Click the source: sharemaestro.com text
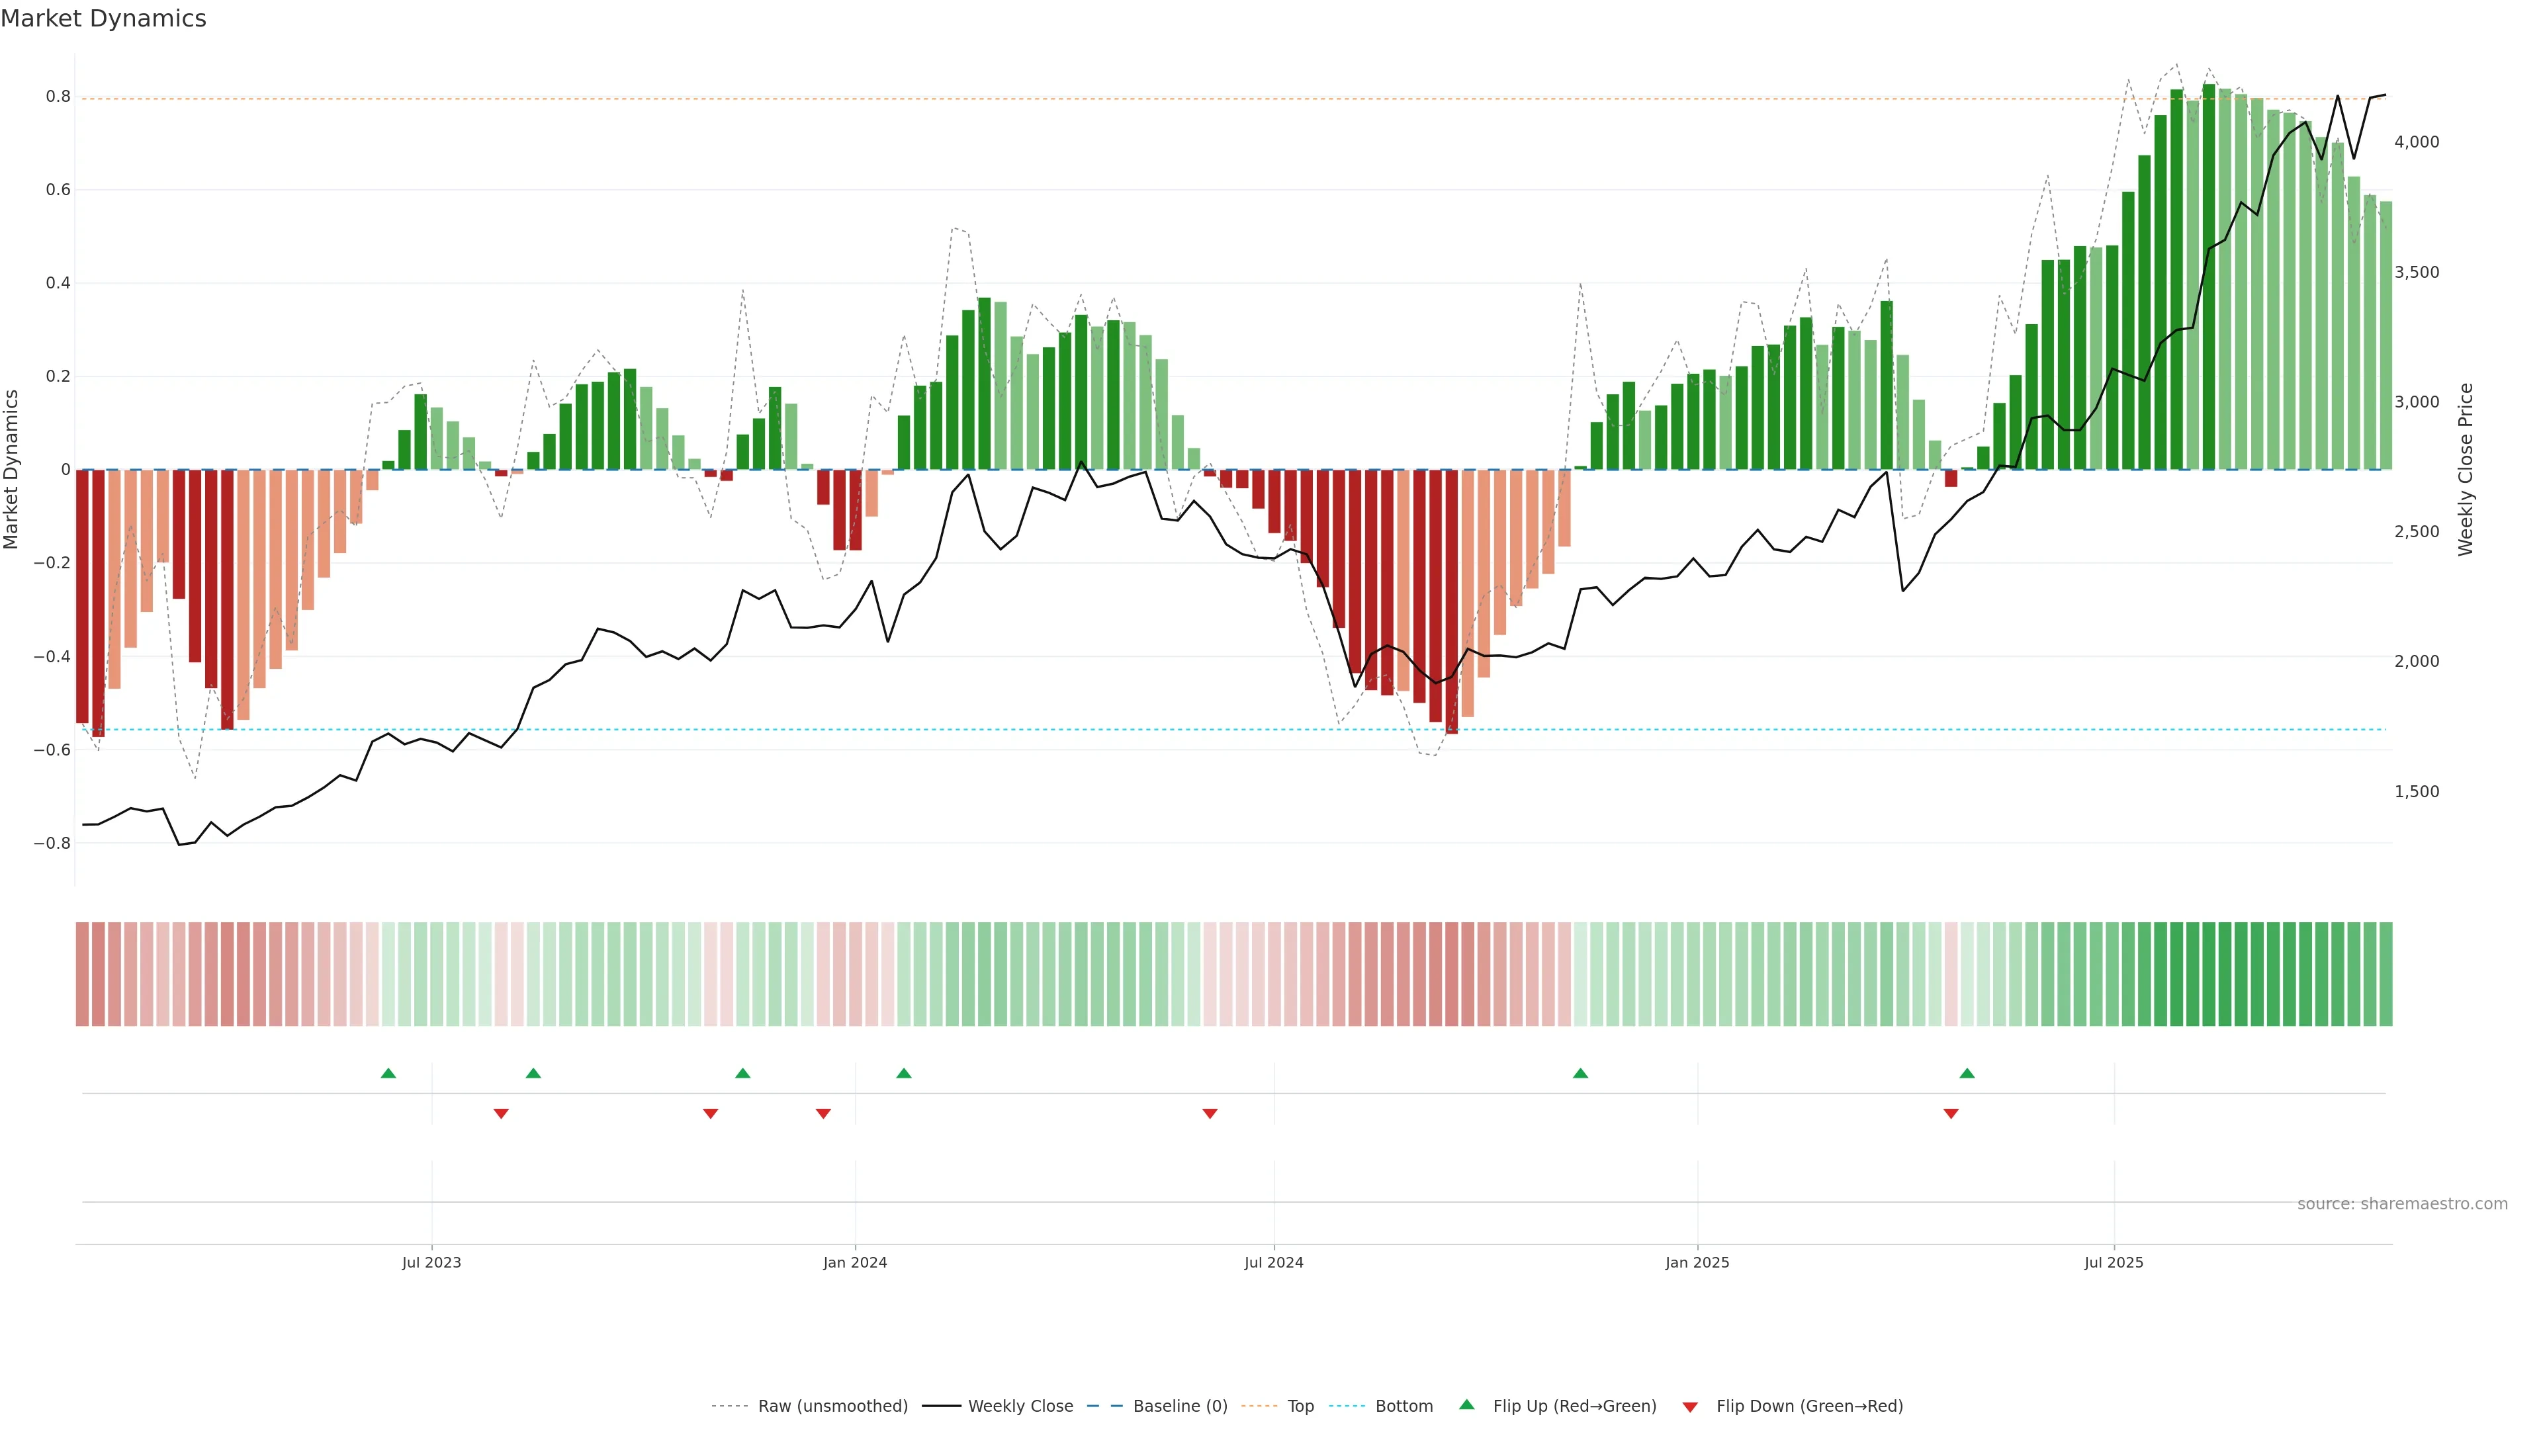This screenshot has width=2541, height=1429. point(2402,1204)
